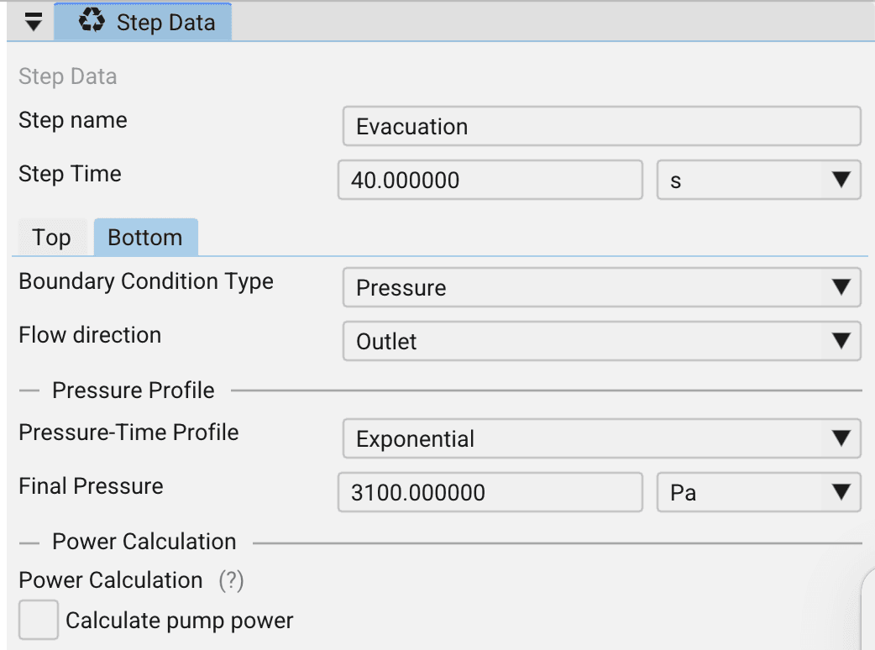Viewport: 875px width, 650px height.
Task: Click the gray Step Data group heading
Action: tap(68, 76)
